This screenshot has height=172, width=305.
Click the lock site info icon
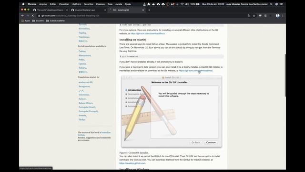(39, 16)
